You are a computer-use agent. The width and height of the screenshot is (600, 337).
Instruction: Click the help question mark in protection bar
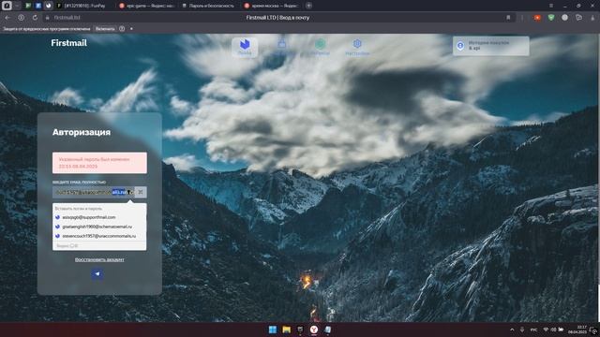[x=122, y=29]
